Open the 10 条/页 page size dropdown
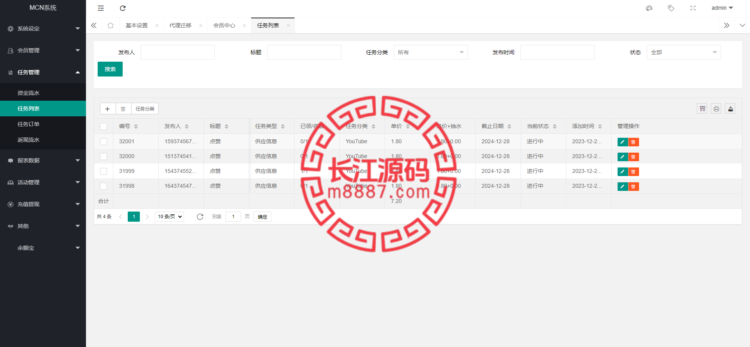The width and height of the screenshot is (750, 347). point(170,217)
